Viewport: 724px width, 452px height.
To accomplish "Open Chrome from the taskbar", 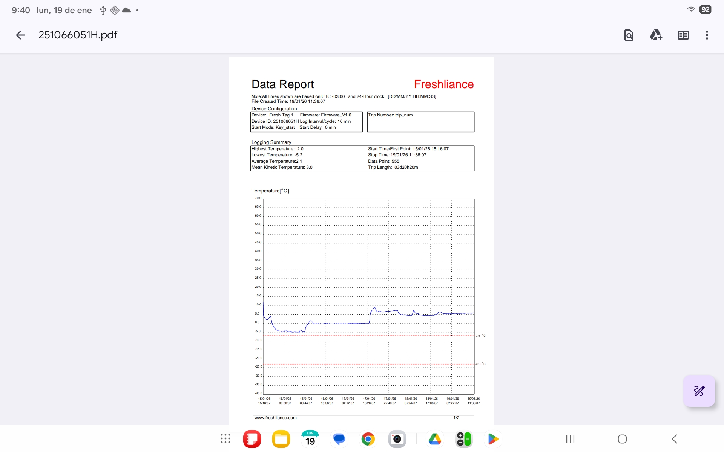I will [x=368, y=439].
